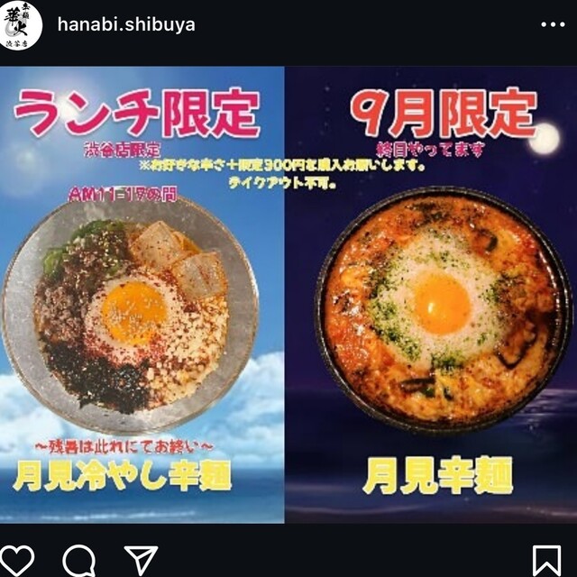Open the three-dot more options menu
The image size is (577, 577).
pos(553,24)
